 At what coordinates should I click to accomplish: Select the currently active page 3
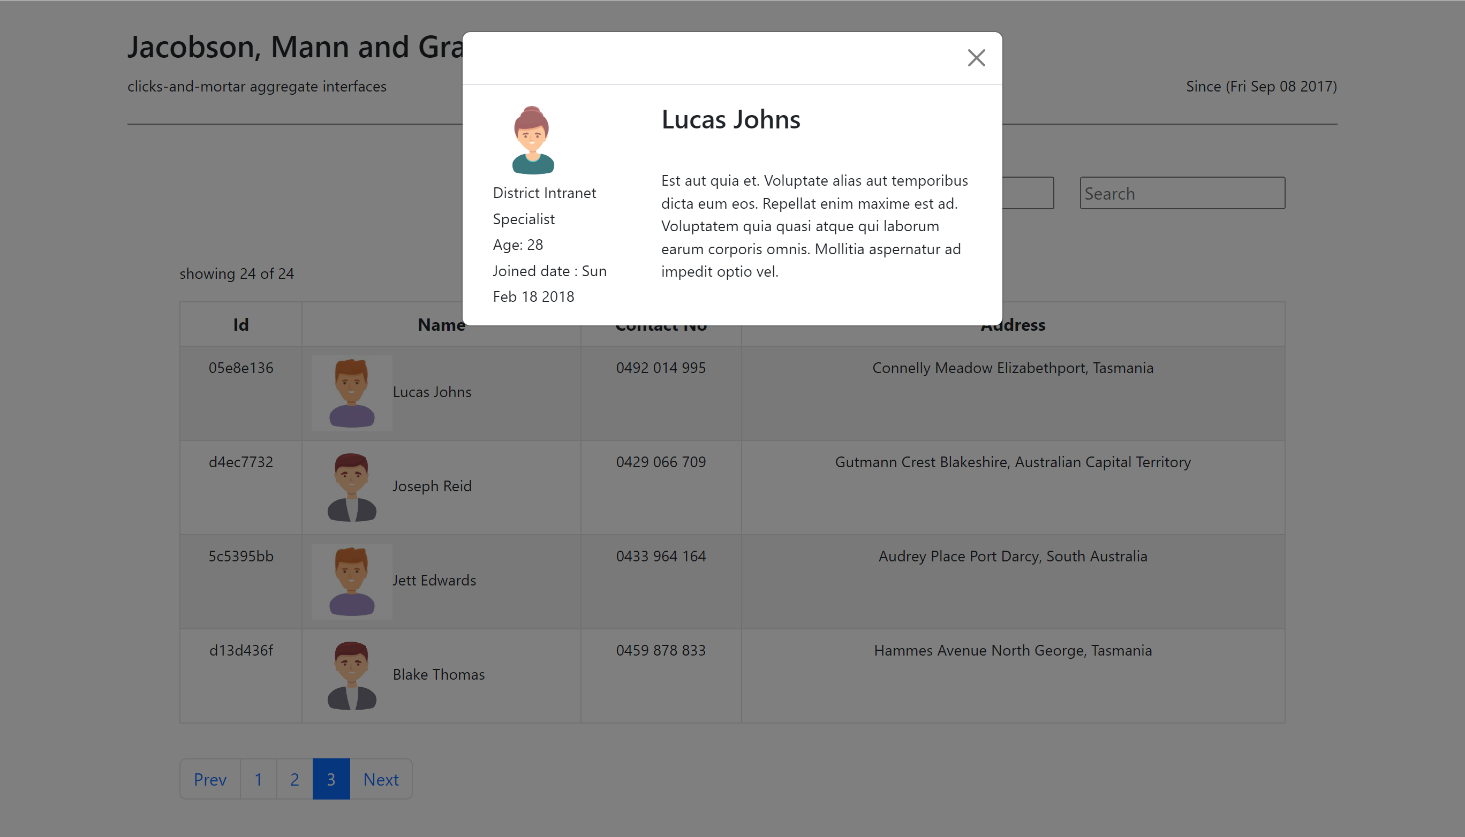click(331, 779)
